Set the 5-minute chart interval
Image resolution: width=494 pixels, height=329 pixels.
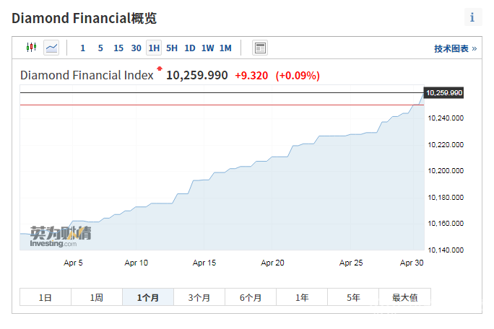coord(100,48)
